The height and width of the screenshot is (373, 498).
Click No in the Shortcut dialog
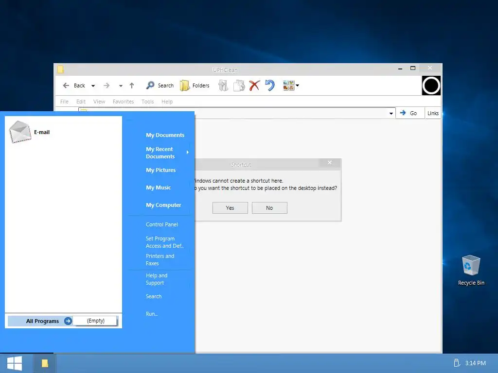(269, 208)
